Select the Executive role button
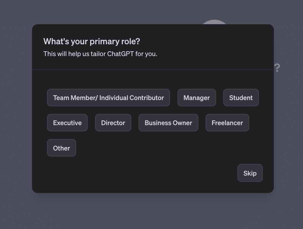 pos(67,123)
